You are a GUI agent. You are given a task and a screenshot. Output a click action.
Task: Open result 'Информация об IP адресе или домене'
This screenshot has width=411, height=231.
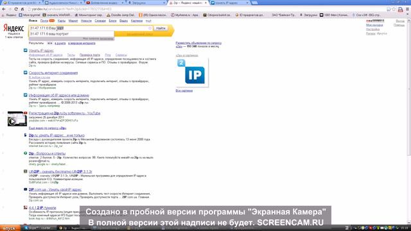coord(58,96)
